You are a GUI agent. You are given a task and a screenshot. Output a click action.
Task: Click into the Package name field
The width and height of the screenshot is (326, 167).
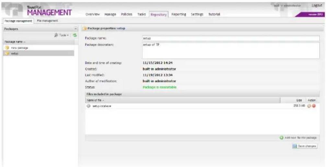(x=231, y=39)
